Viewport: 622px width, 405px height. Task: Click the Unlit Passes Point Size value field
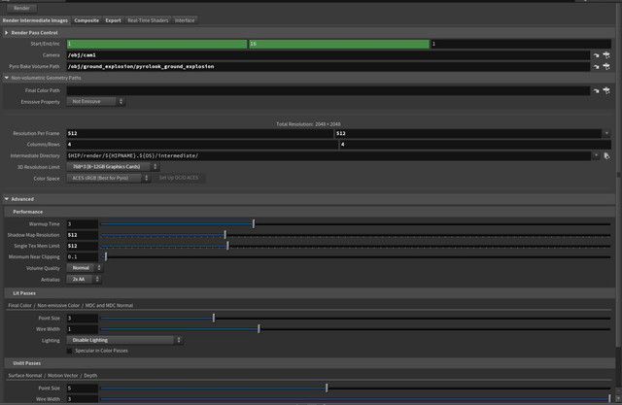(82, 388)
